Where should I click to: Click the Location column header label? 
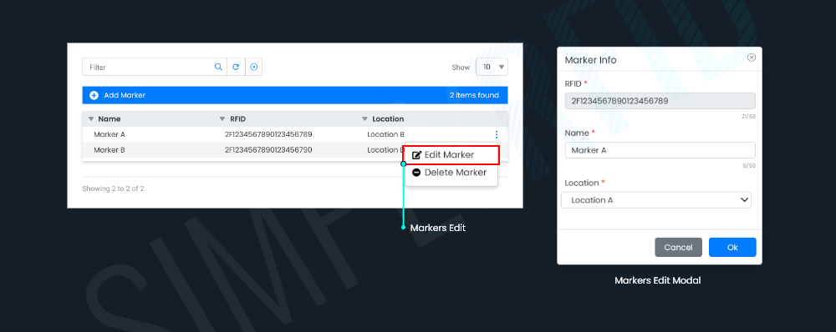(388, 118)
